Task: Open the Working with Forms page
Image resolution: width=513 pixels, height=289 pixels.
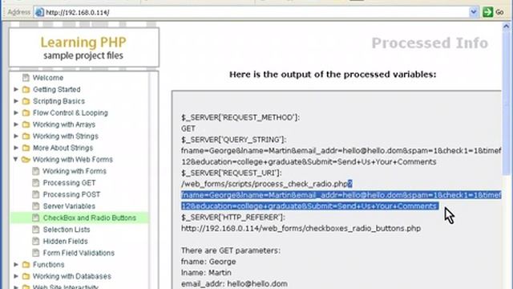Action: pyautogui.click(x=75, y=171)
